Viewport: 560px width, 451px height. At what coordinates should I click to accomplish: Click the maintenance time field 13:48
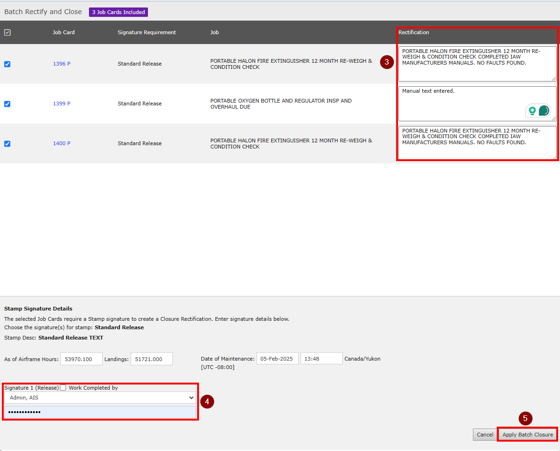(321, 359)
